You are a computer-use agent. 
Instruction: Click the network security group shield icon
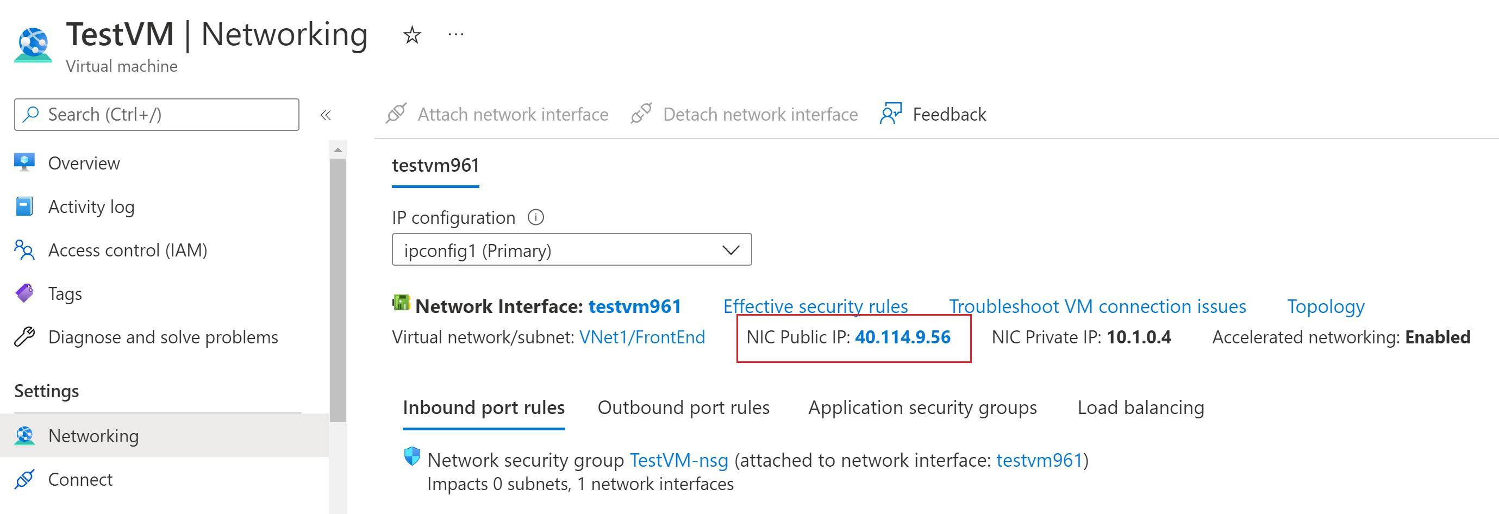click(x=412, y=456)
